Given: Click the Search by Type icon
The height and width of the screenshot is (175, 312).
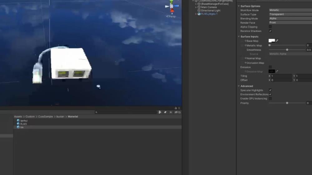Looking at the screenshot, I should pos(160,112).
